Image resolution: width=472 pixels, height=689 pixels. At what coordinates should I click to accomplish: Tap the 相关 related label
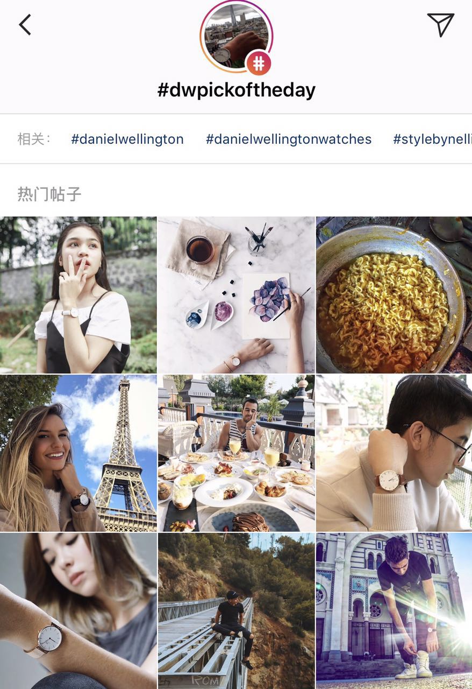point(33,139)
